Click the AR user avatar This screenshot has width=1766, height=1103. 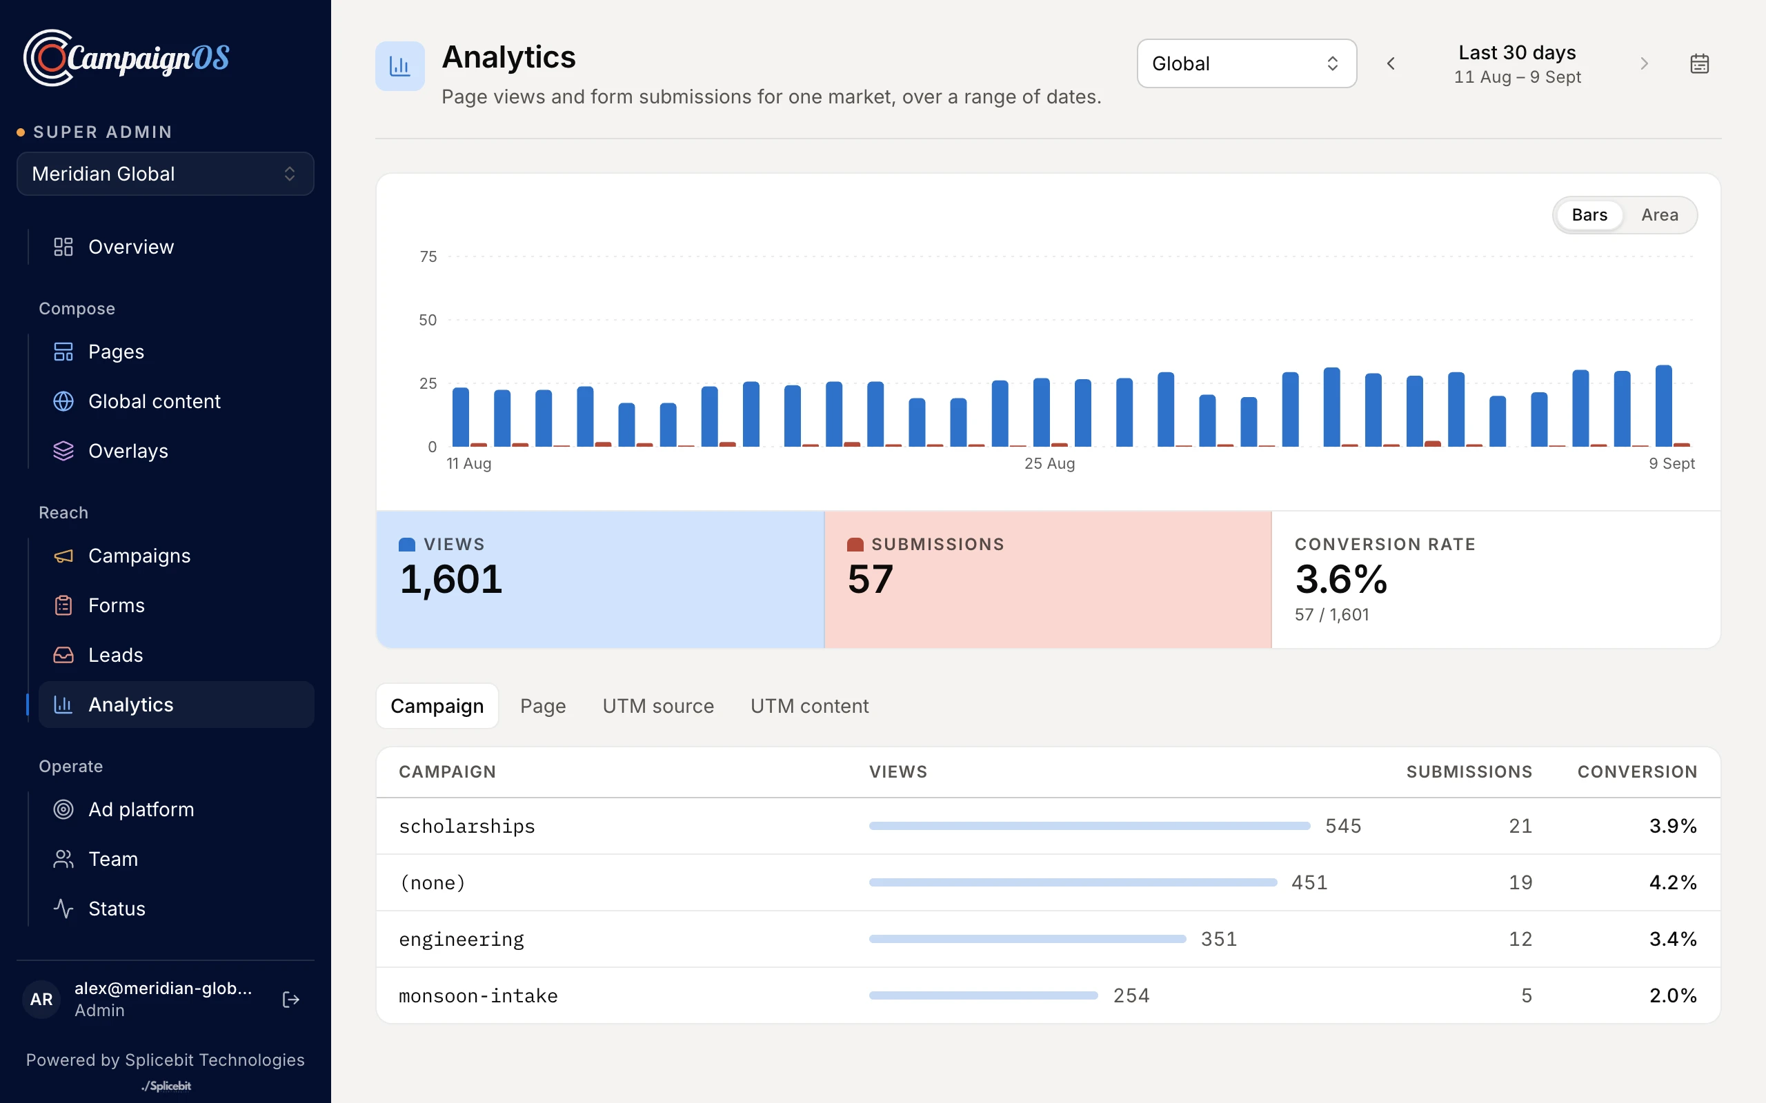click(41, 1000)
